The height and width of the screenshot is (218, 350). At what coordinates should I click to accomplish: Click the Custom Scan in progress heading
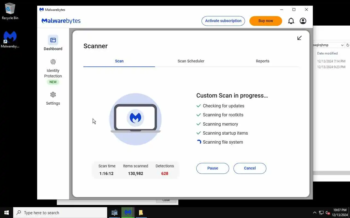pos(232,96)
